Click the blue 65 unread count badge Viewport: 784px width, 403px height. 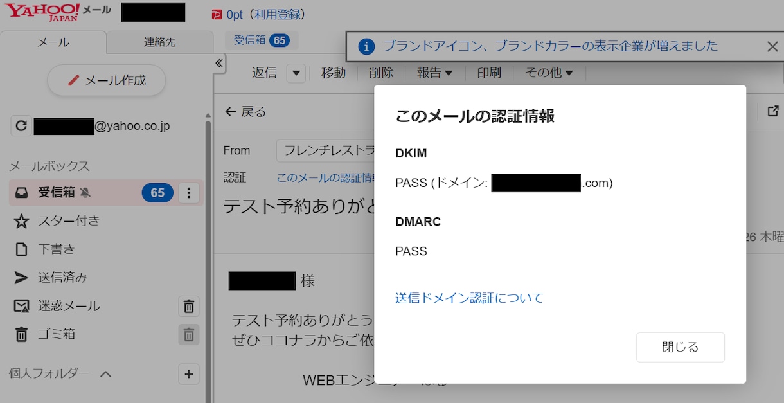157,192
